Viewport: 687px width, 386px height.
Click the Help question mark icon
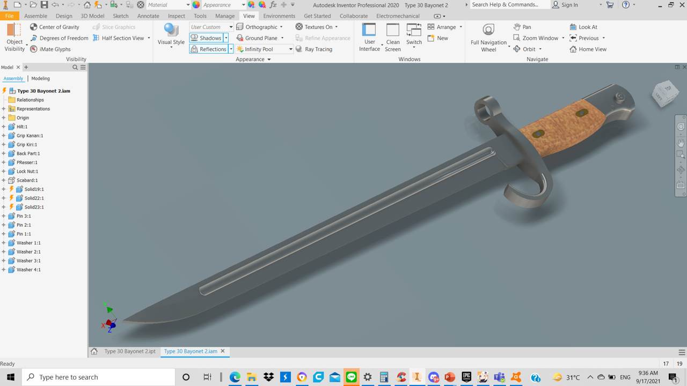click(x=626, y=5)
